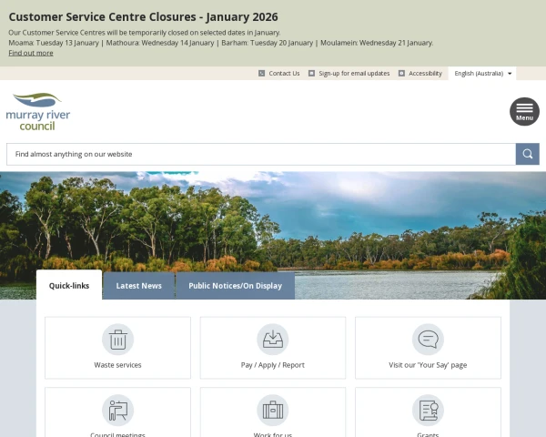Switch to Public Notices/On Display tab
This screenshot has width=546, height=437.
(x=235, y=286)
